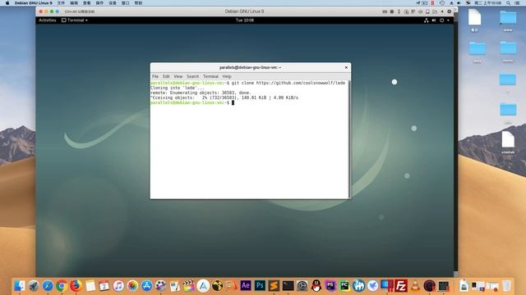Screen dimensions: 526x295
Task: Click the GNOME volume icon
Action: (434, 20)
